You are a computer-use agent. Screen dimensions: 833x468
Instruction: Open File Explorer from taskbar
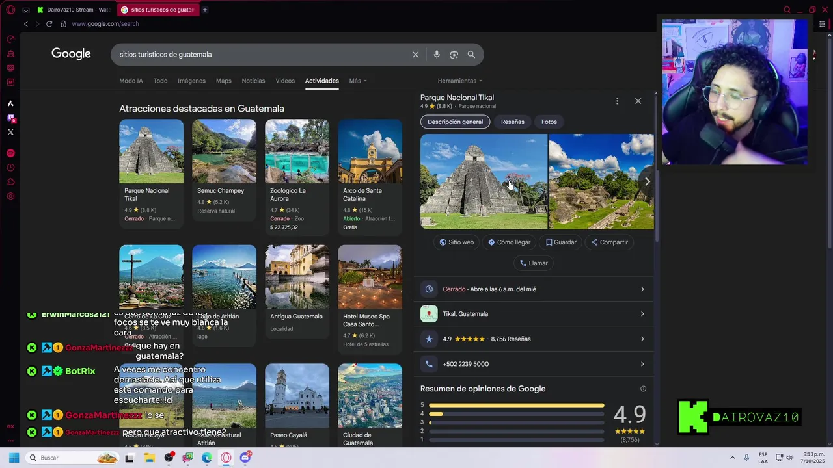pos(149,458)
